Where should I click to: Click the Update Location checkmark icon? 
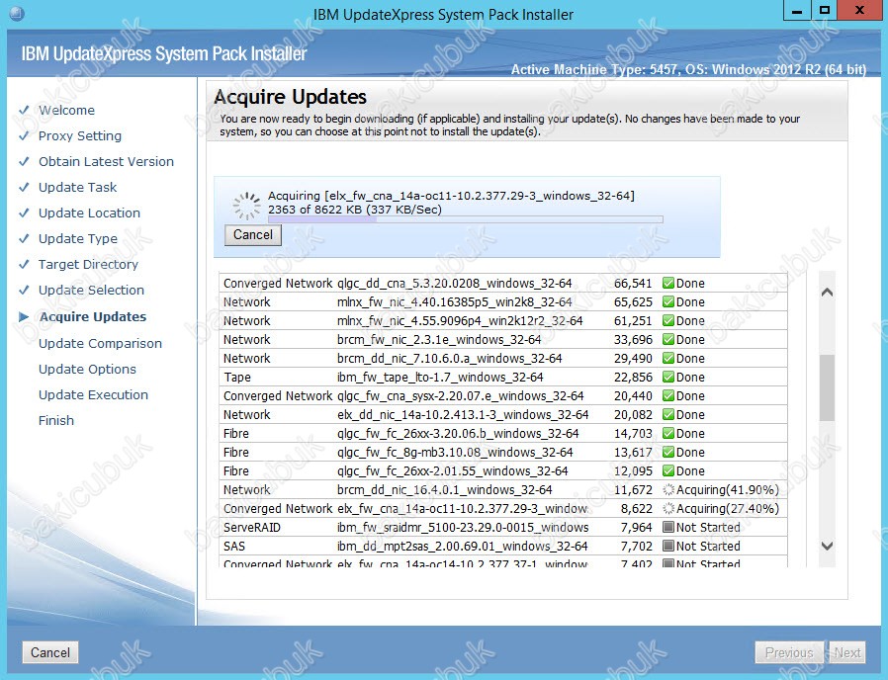[x=24, y=212]
